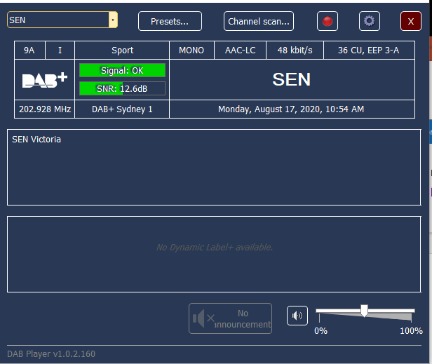432x364 pixels.
Task: Open settings via the gear icon
Action: tap(369, 21)
